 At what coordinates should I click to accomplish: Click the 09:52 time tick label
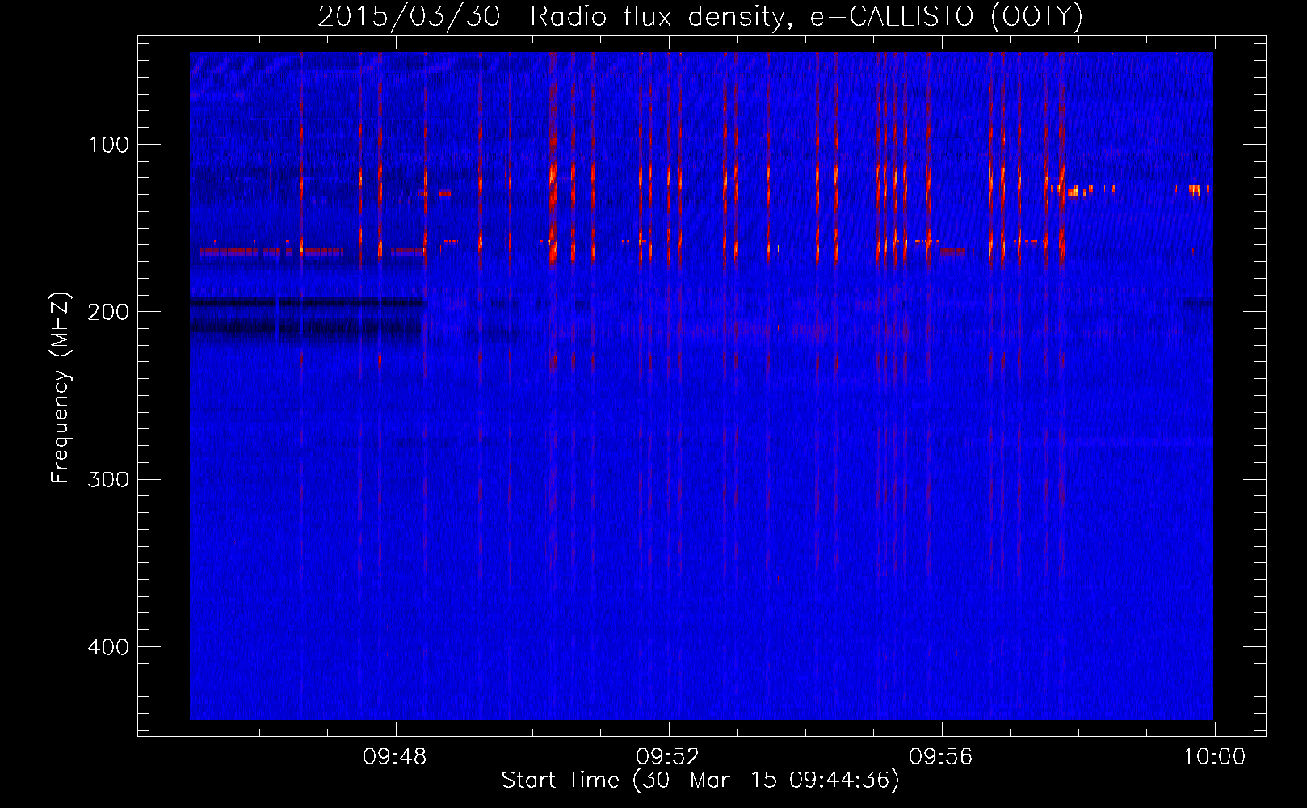[668, 757]
